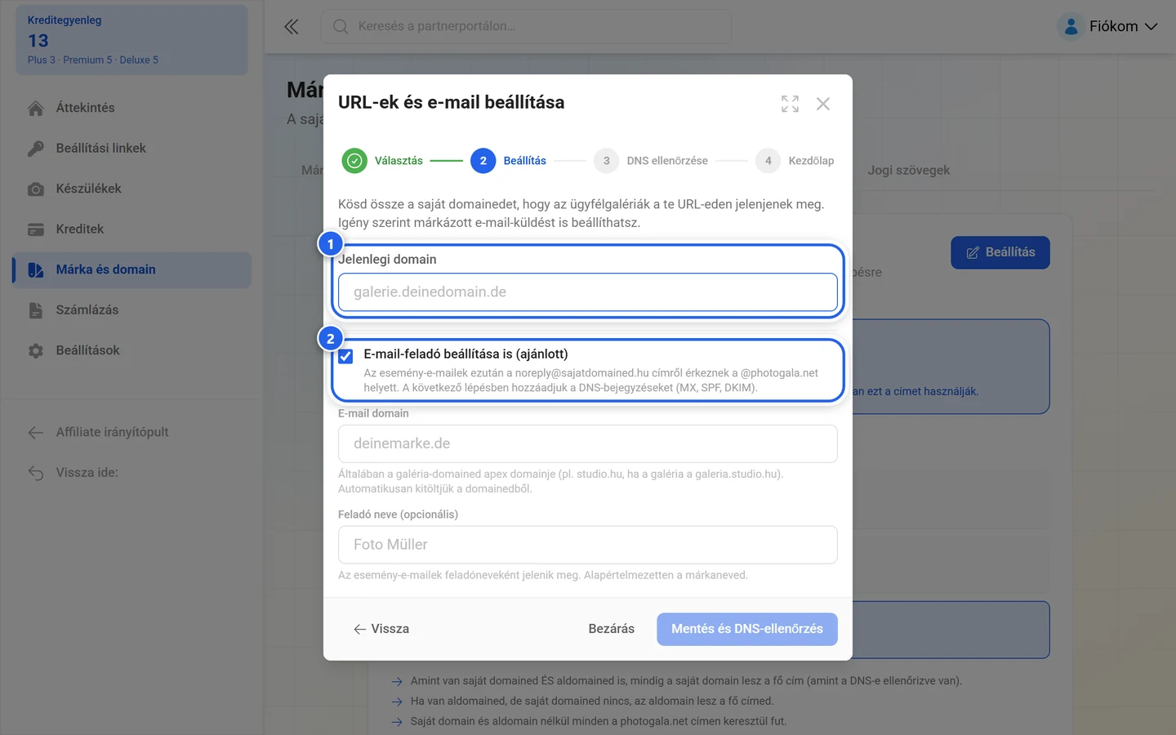This screenshot has height=735, width=1176.
Task: Open Beállítási linkek in the sidebar
Action: point(132,149)
